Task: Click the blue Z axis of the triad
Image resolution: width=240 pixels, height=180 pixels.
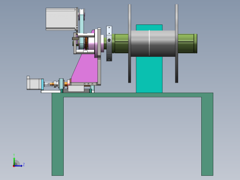Action: tap(18, 166)
